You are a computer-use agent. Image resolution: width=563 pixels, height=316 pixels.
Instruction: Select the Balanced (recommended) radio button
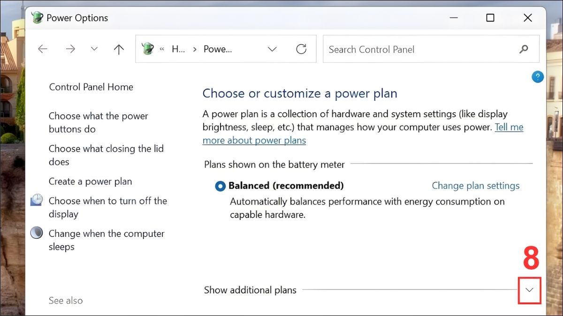[x=221, y=186]
